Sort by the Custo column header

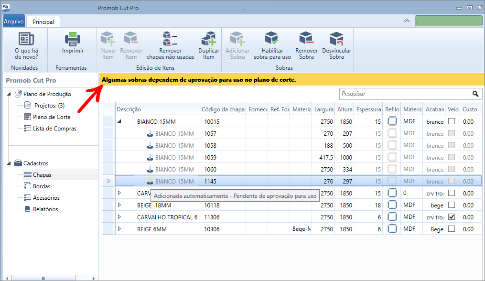tap(470, 109)
